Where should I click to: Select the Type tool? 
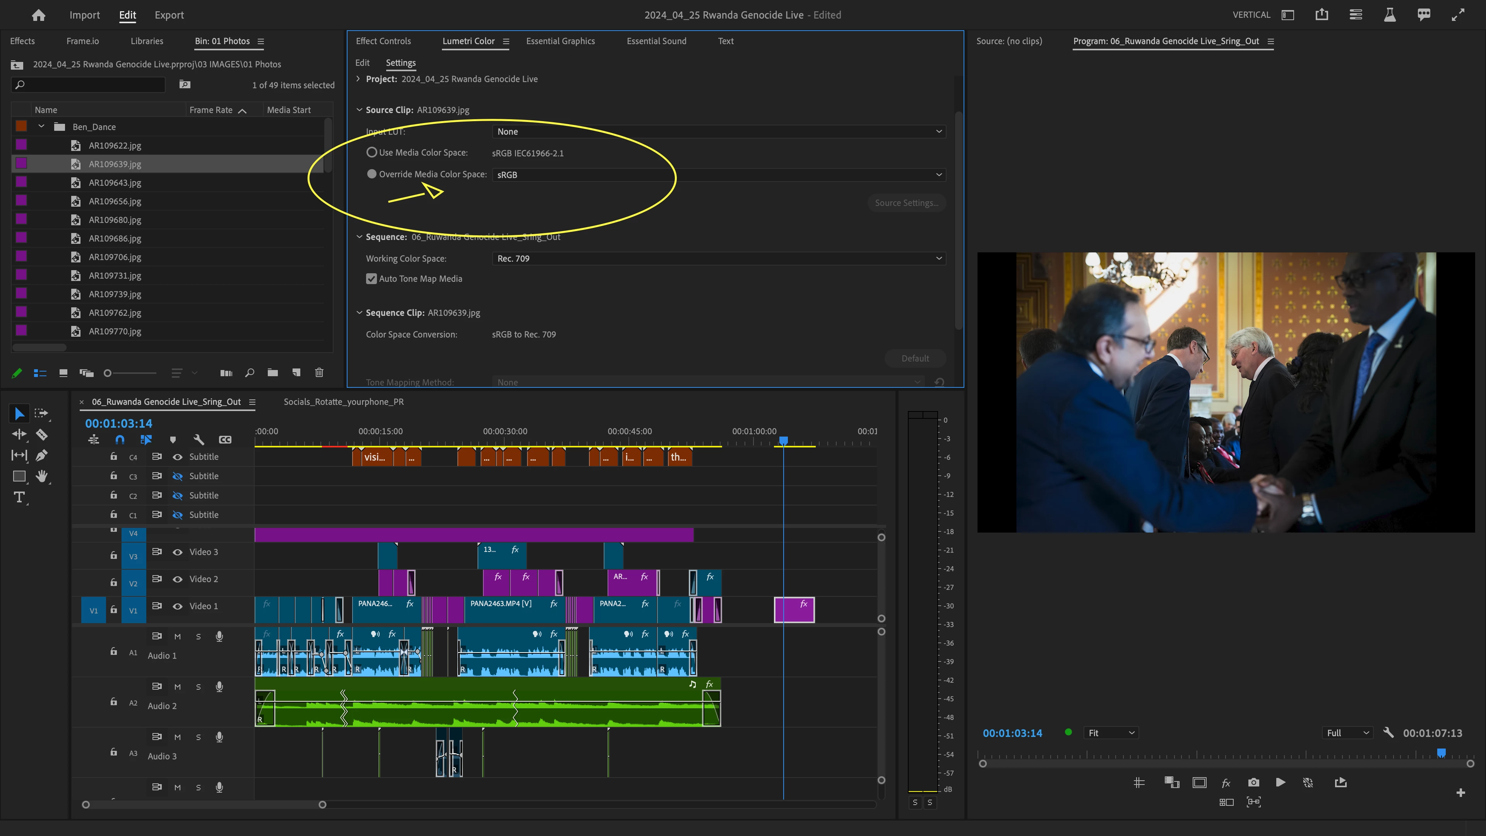tap(19, 497)
